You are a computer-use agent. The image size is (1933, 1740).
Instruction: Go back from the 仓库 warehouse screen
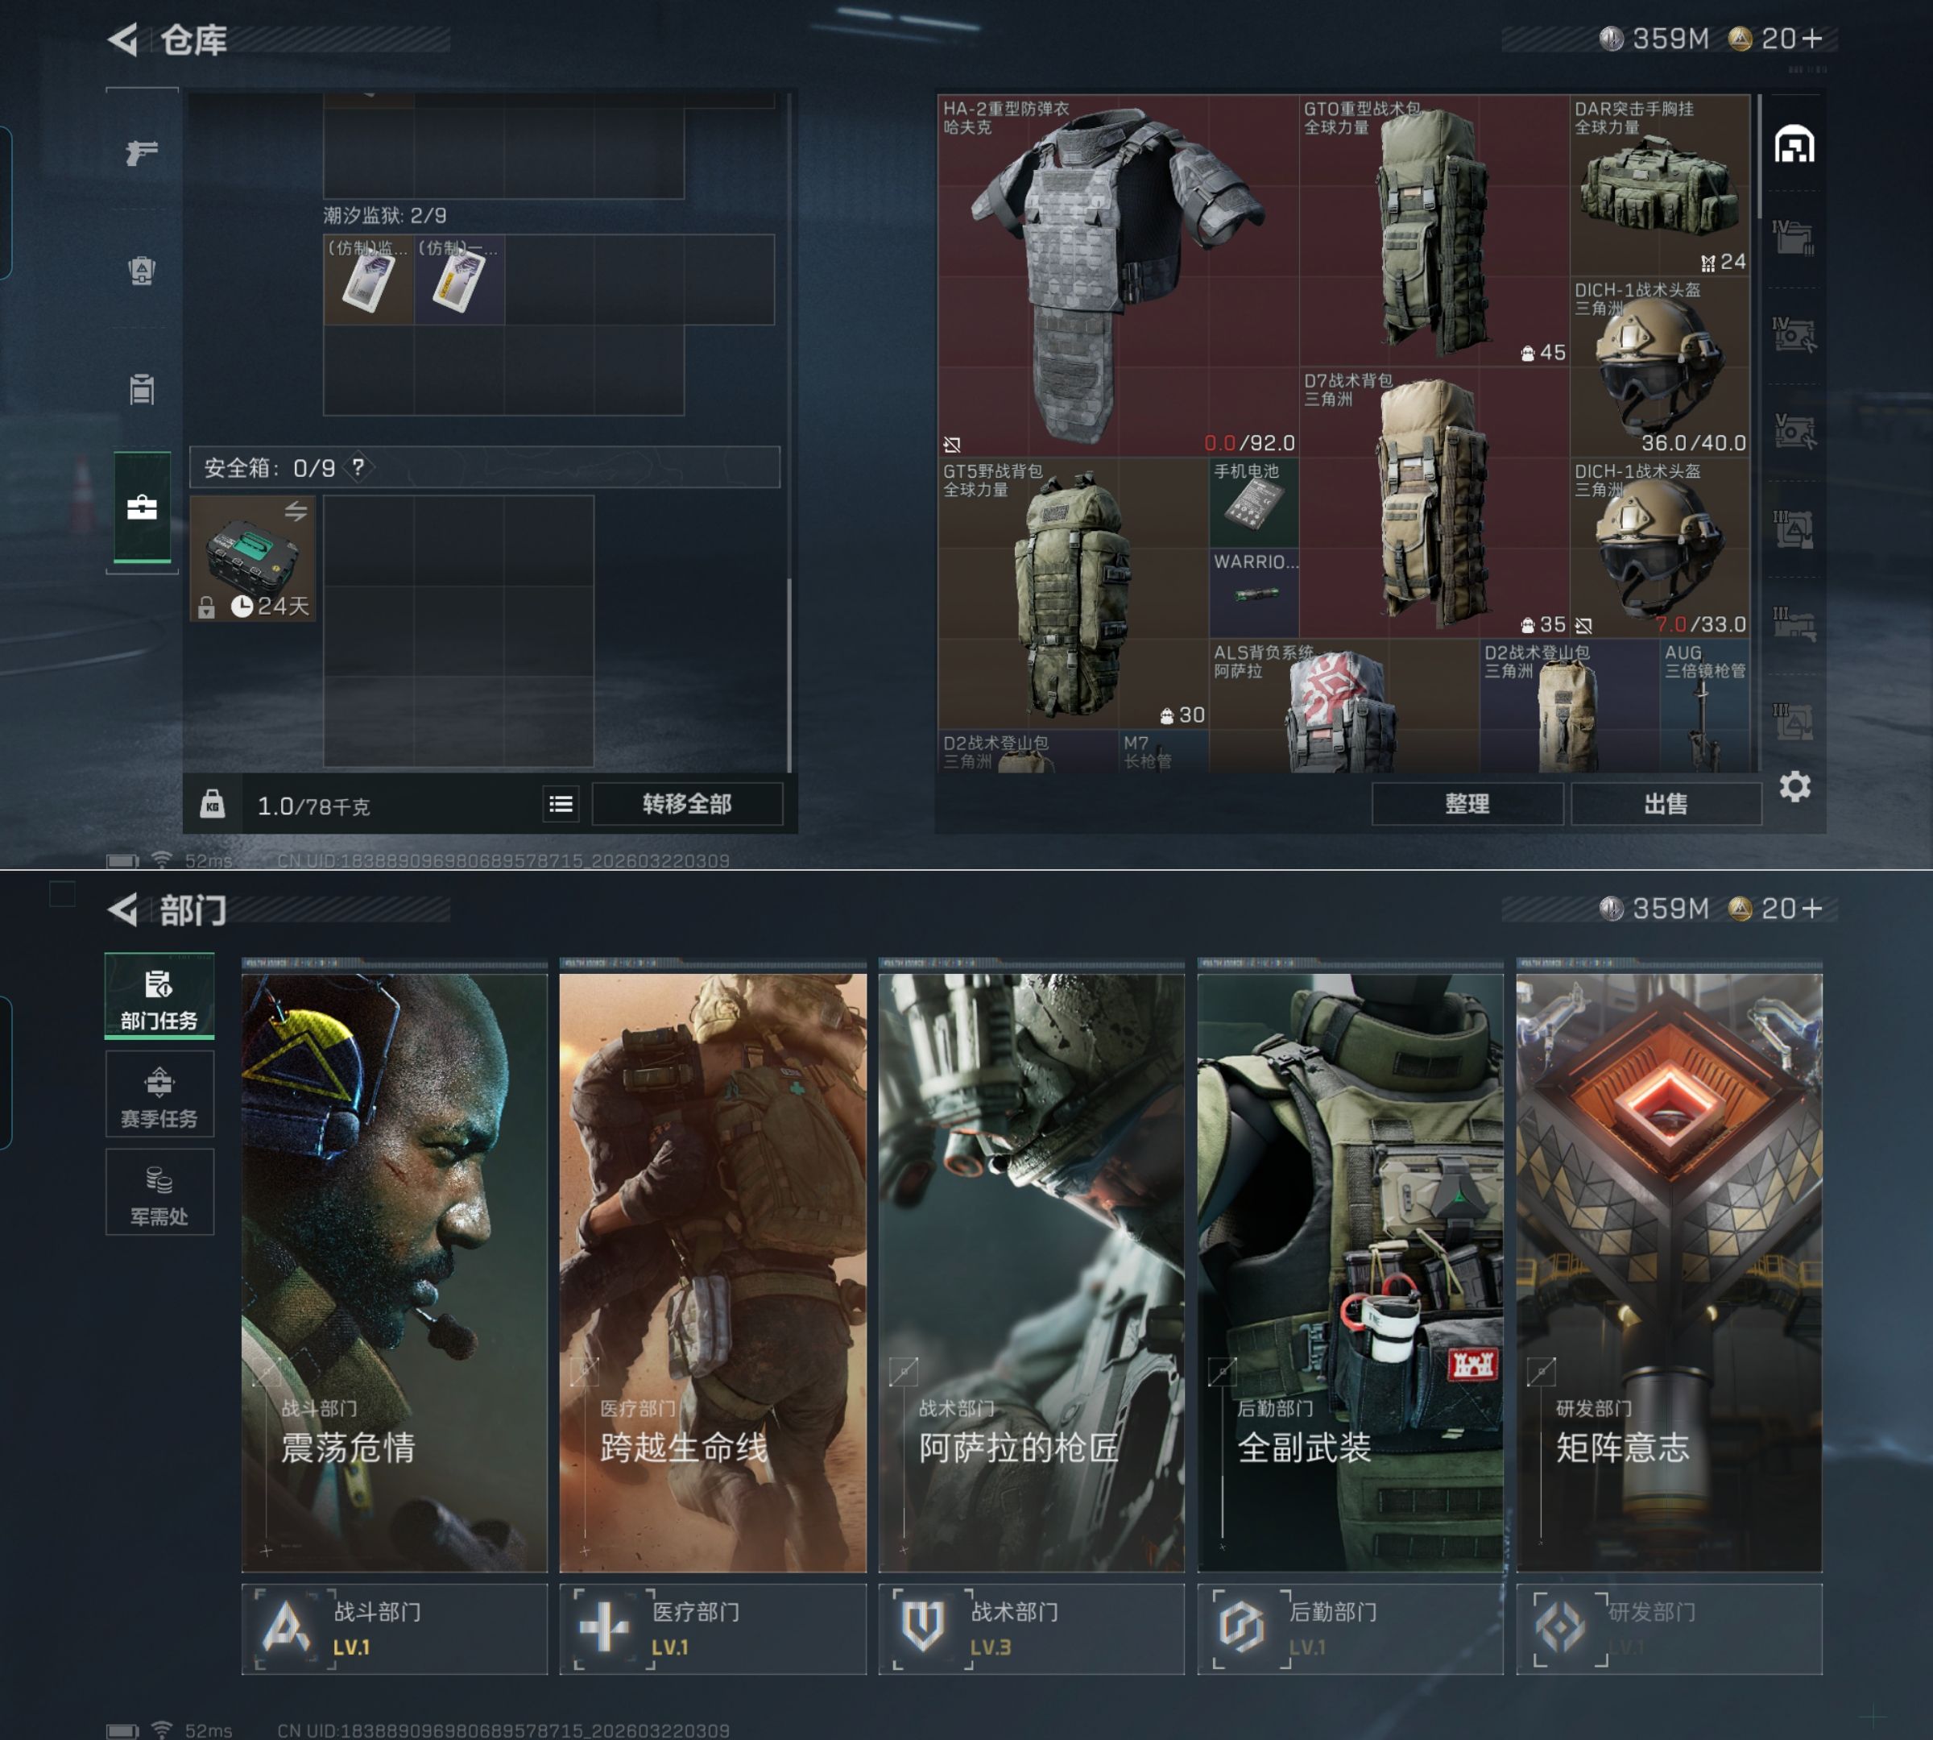pos(123,39)
